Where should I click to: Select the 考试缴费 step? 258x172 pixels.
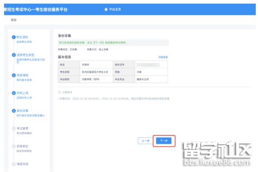point(23,128)
